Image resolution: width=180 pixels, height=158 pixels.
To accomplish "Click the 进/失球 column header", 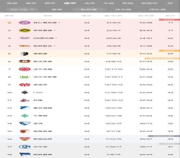I will tap(146, 16).
